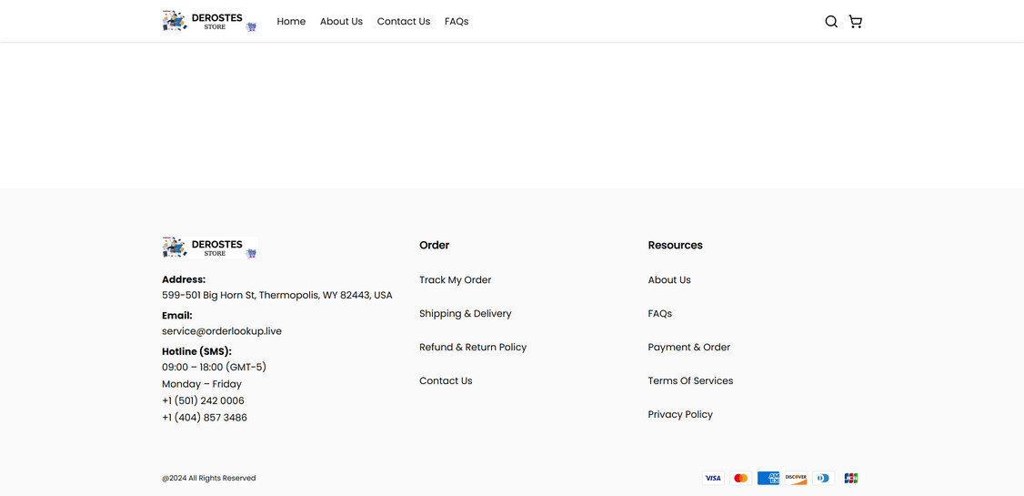The width and height of the screenshot is (1024, 496).
Task: Click the phone number +1 (501) 242 0006
Action: [203, 400]
